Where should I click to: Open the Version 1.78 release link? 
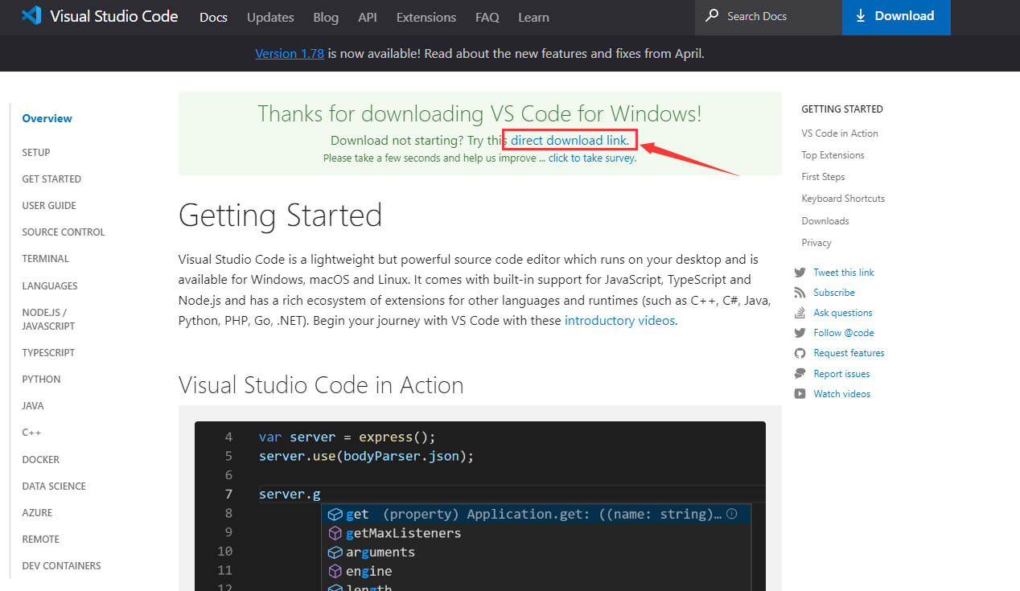pos(290,54)
